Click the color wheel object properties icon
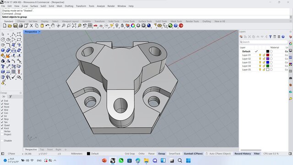 tap(133, 26)
